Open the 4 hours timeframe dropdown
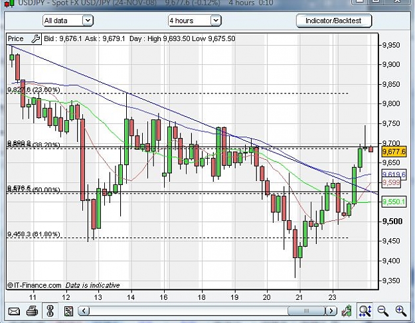This screenshot has width=415, height=323. pyautogui.click(x=195, y=21)
